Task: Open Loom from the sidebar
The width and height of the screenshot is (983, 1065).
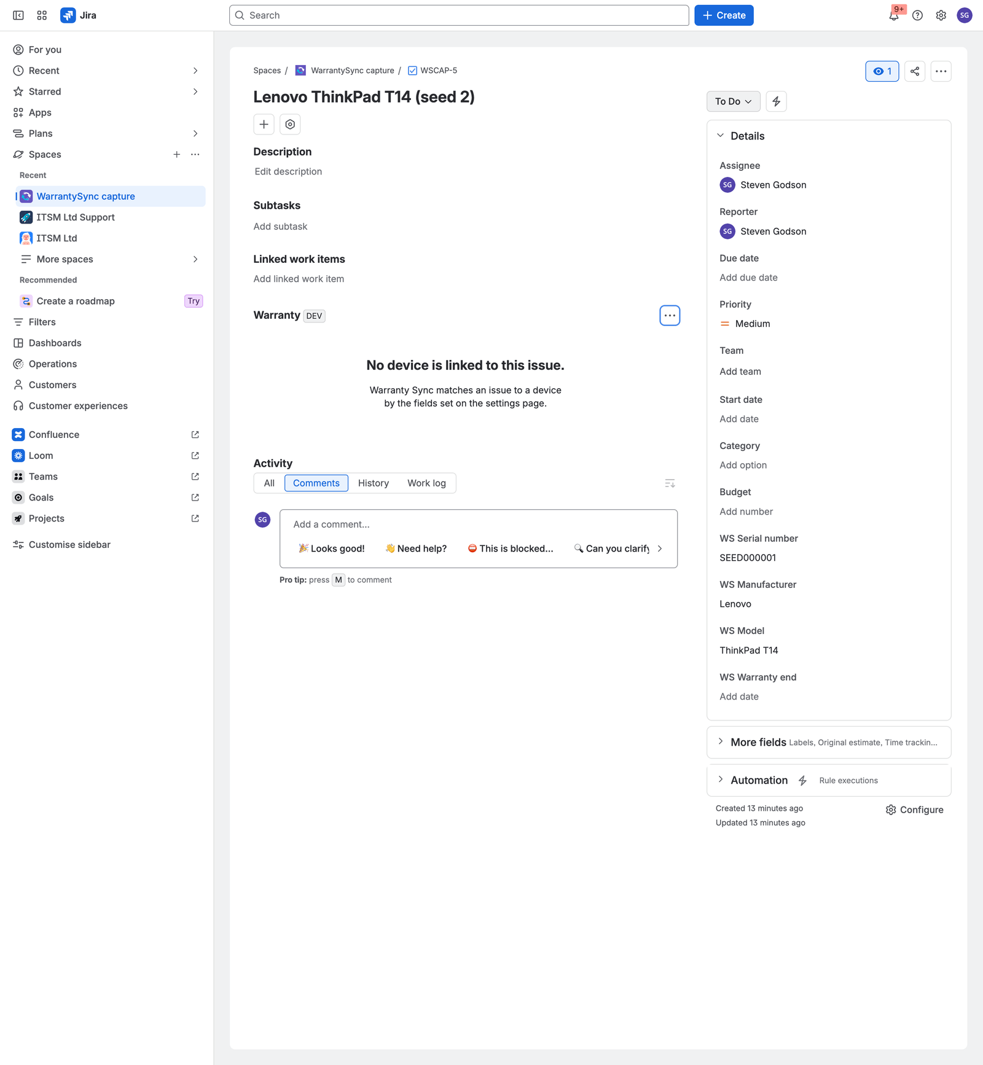Action: pyautogui.click(x=108, y=456)
